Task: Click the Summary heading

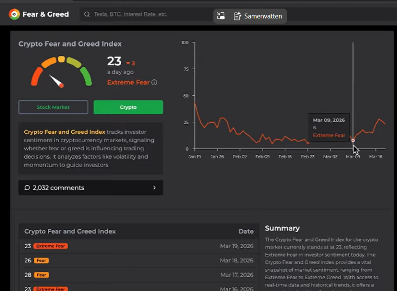Action: [x=282, y=228]
